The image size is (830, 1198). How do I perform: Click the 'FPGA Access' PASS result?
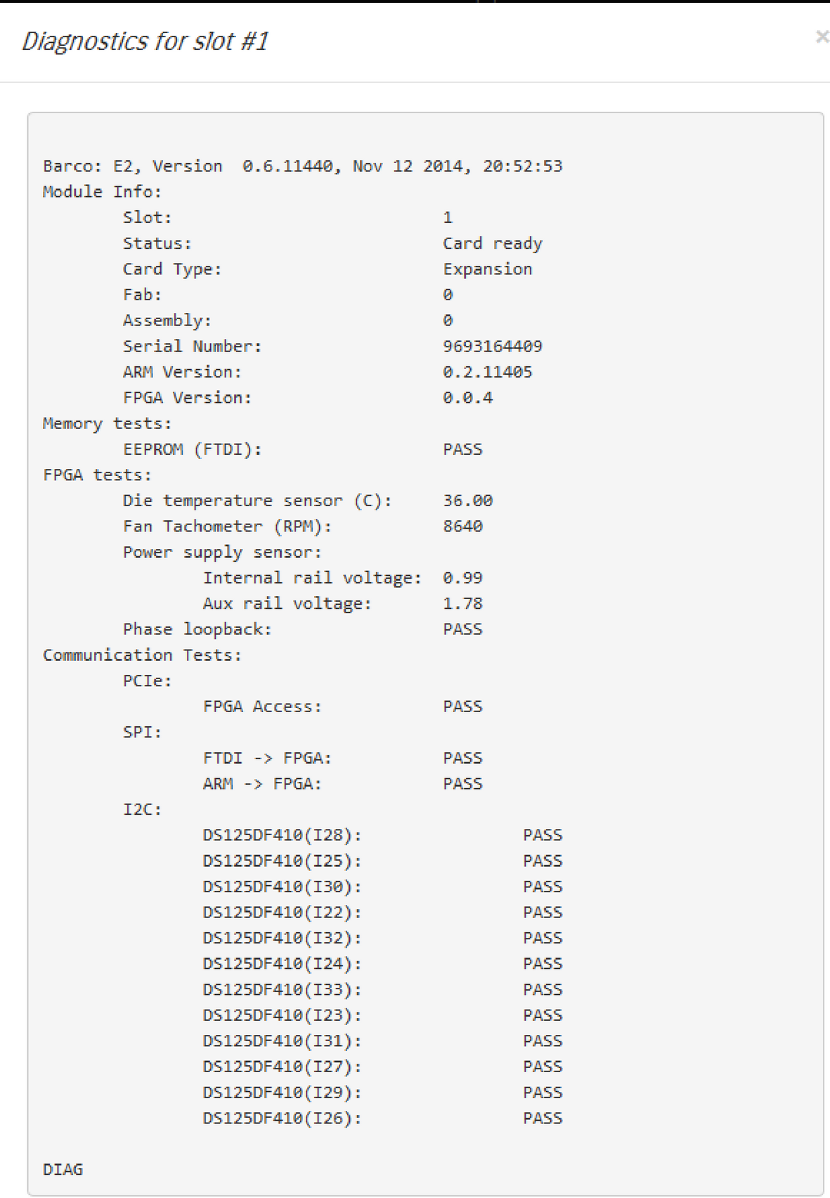click(462, 707)
